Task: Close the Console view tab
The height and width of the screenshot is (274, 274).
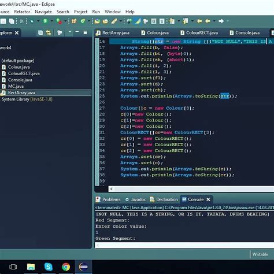Action: pyautogui.click(x=208, y=199)
